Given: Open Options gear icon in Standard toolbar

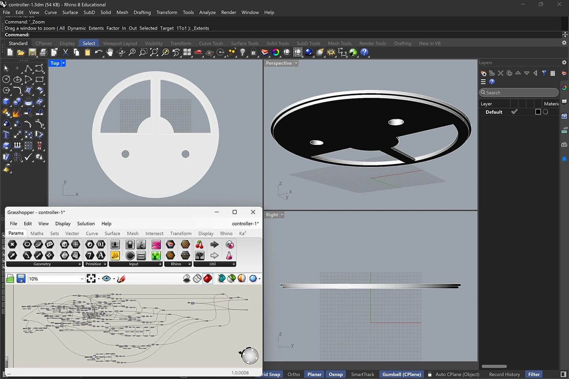Looking at the screenshot, I should [331, 52].
